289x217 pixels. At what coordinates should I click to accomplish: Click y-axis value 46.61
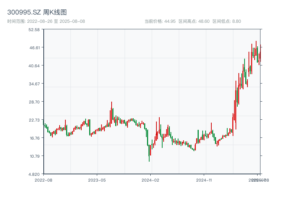point(35,48)
